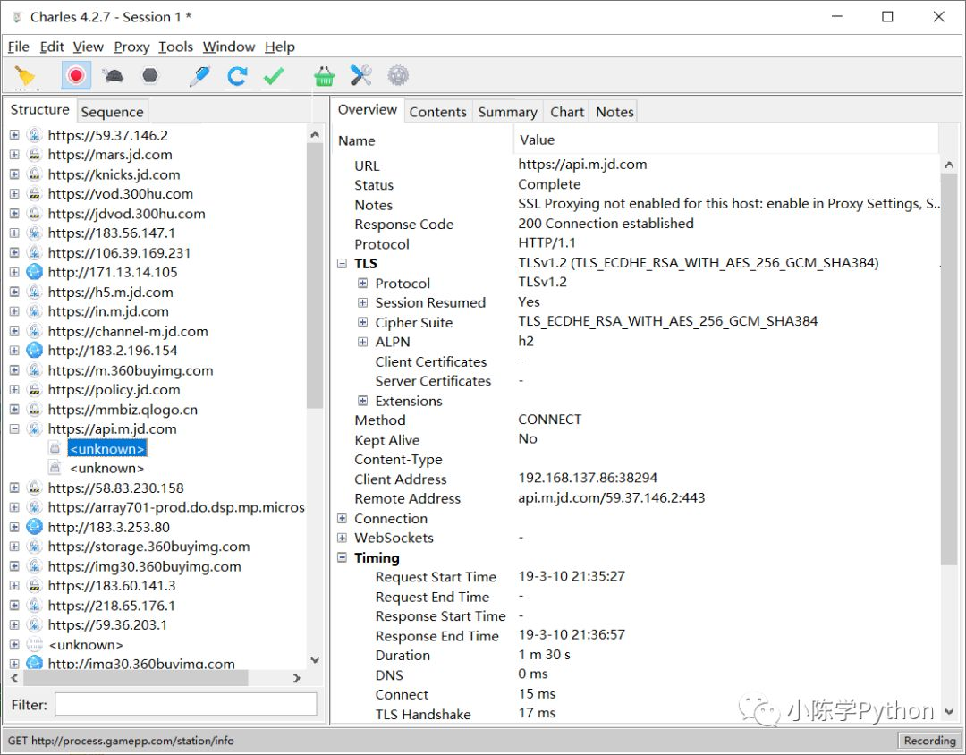Click the blue Repeat request icon
This screenshot has height=755, width=966.
click(x=237, y=76)
